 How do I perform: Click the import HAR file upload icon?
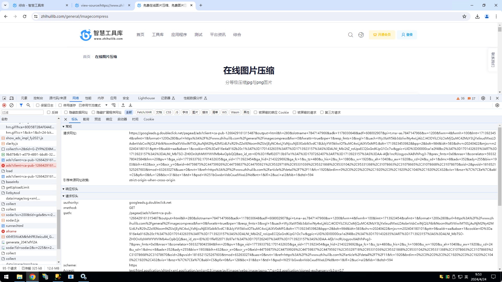123,105
